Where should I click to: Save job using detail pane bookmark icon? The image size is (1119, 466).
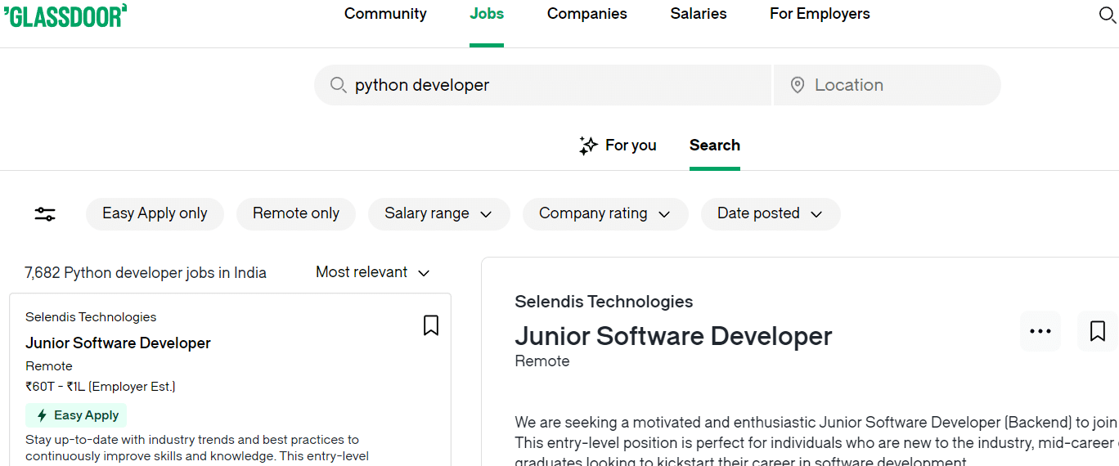pos(1097,331)
